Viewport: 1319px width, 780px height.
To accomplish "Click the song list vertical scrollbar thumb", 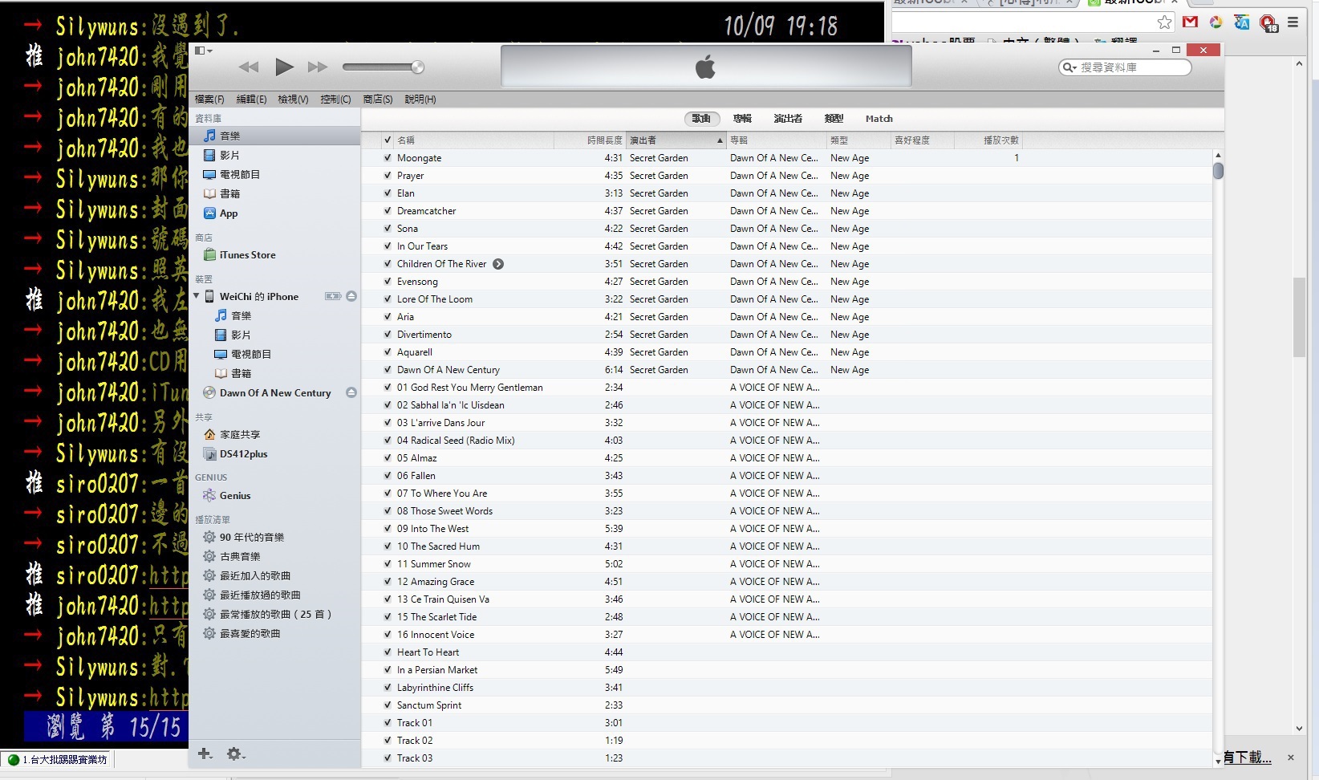I will (x=1218, y=171).
